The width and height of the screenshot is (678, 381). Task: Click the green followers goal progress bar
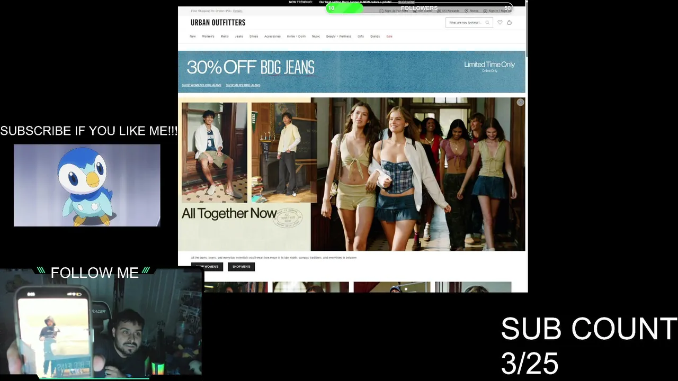point(344,8)
